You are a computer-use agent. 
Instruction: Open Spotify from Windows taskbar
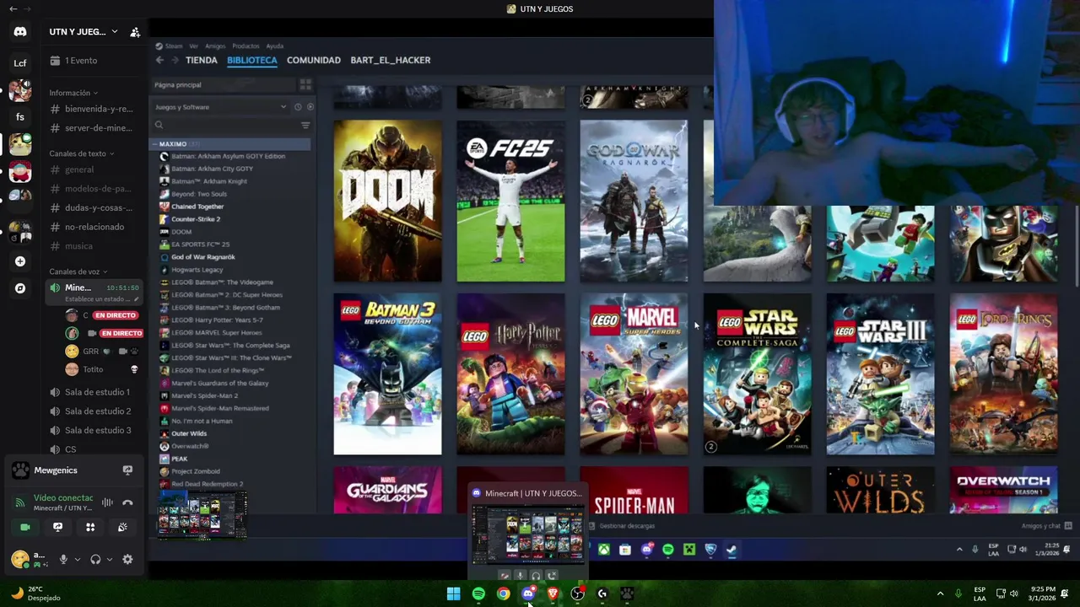(478, 594)
